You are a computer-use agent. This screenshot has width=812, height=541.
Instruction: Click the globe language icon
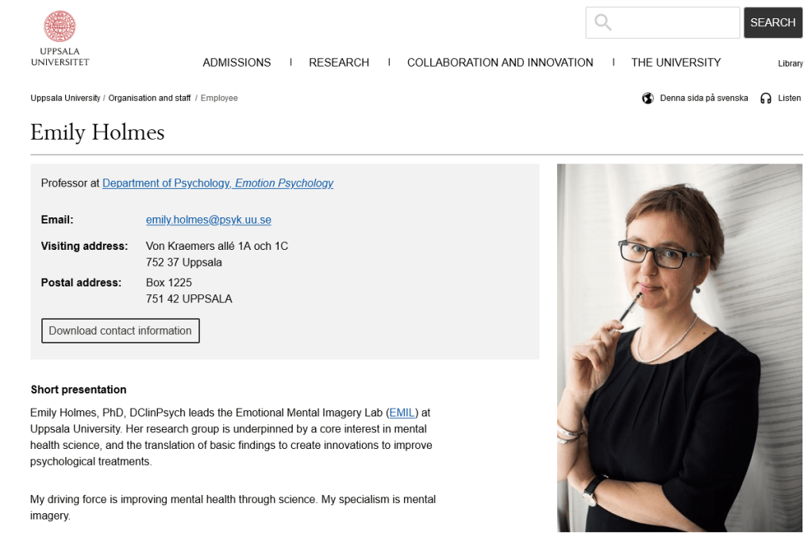(x=648, y=98)
